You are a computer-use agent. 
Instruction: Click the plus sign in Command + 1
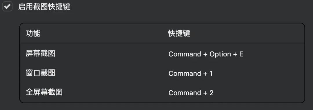(205, 74)
